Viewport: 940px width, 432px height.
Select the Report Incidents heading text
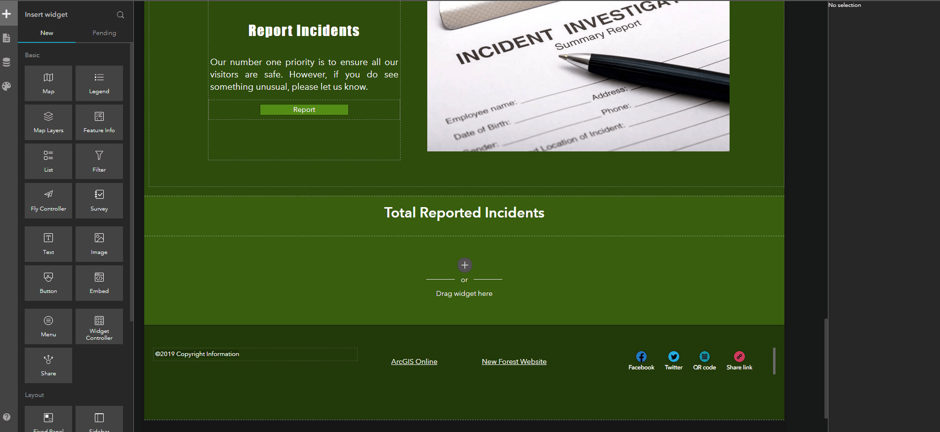[304, 31]
